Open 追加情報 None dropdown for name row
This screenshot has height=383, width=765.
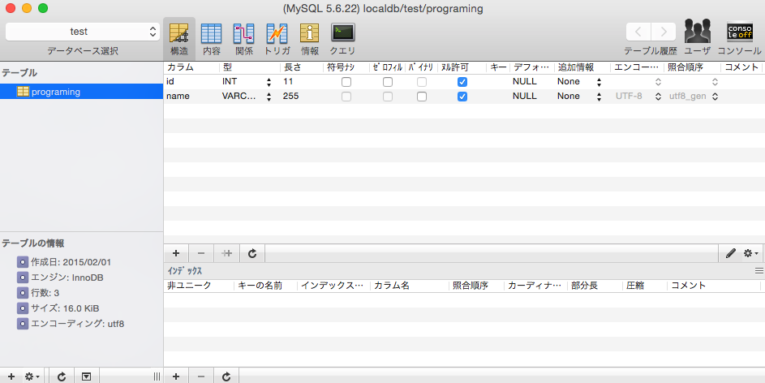coord(600,97)
